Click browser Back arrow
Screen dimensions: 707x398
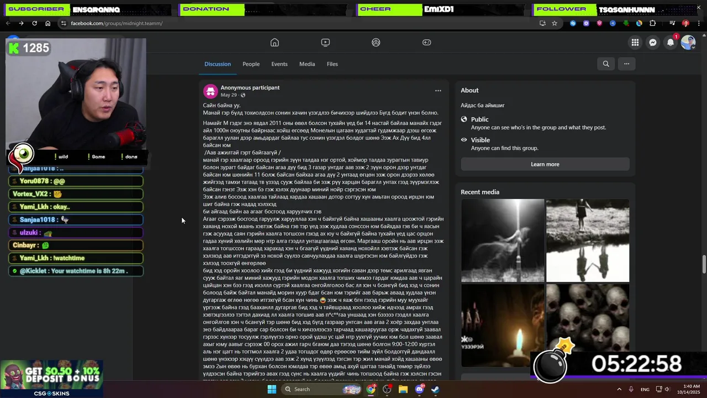pos(8,23)
